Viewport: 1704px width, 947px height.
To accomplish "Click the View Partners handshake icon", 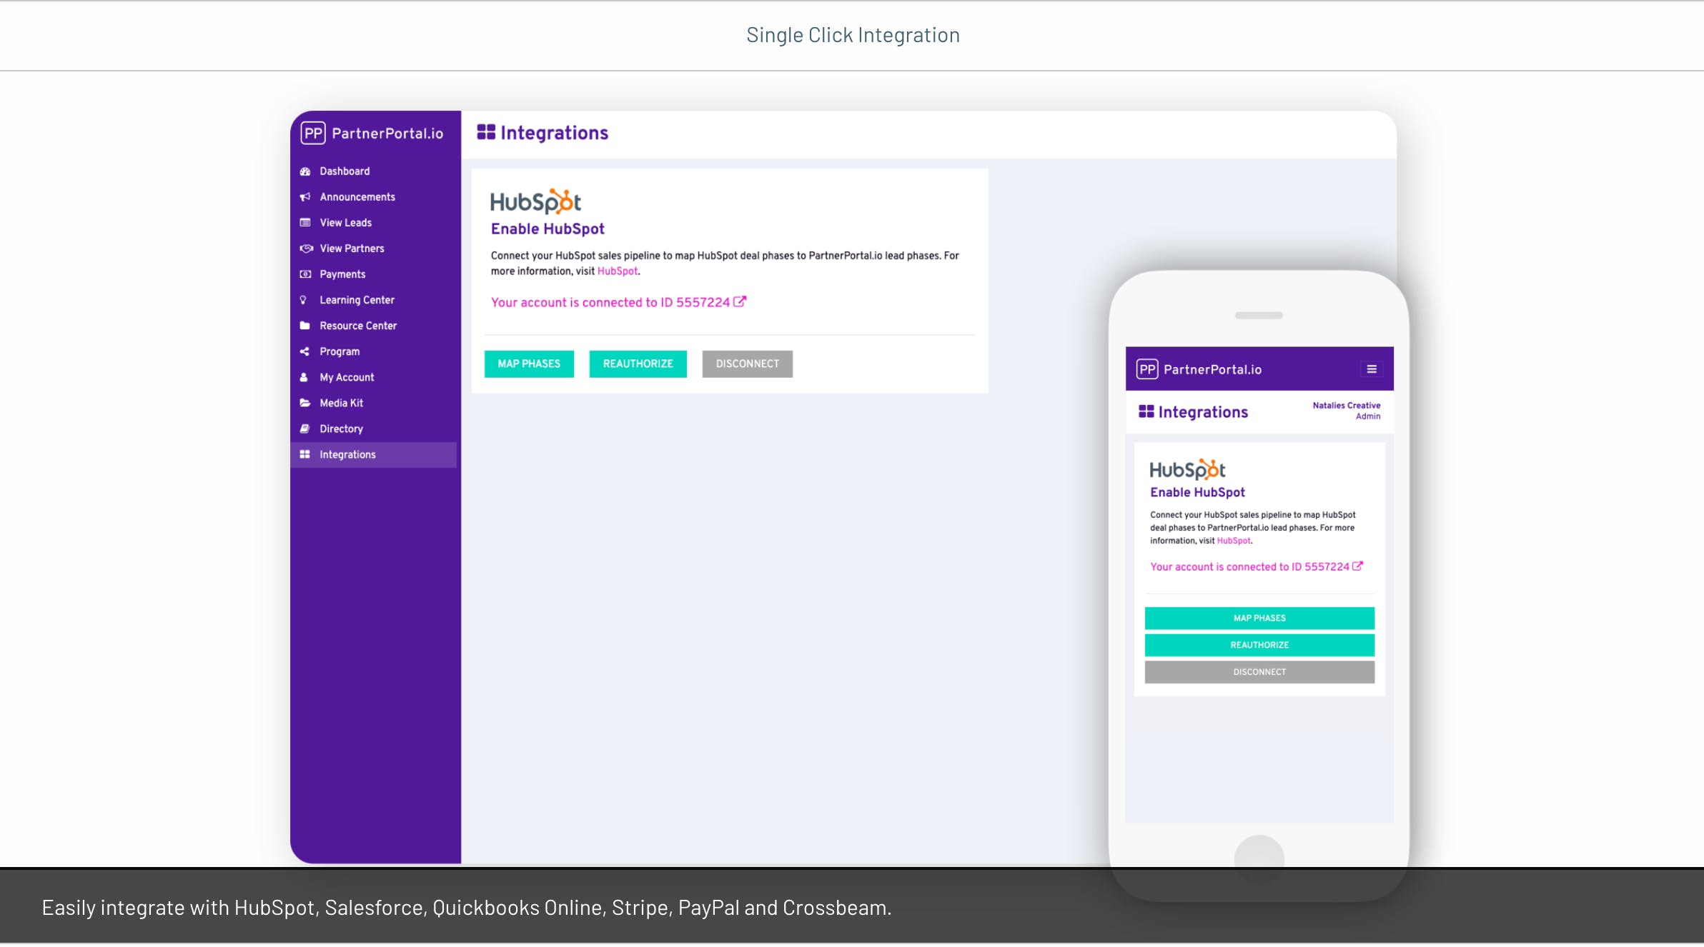I will coord(306,249).
